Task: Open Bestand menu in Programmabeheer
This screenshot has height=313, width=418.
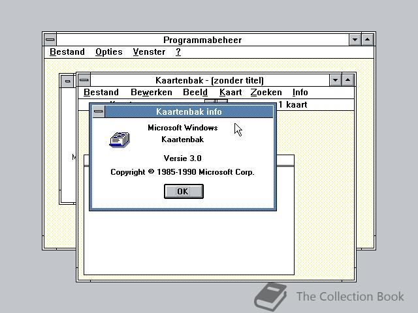Action: [x=67, y=52]
